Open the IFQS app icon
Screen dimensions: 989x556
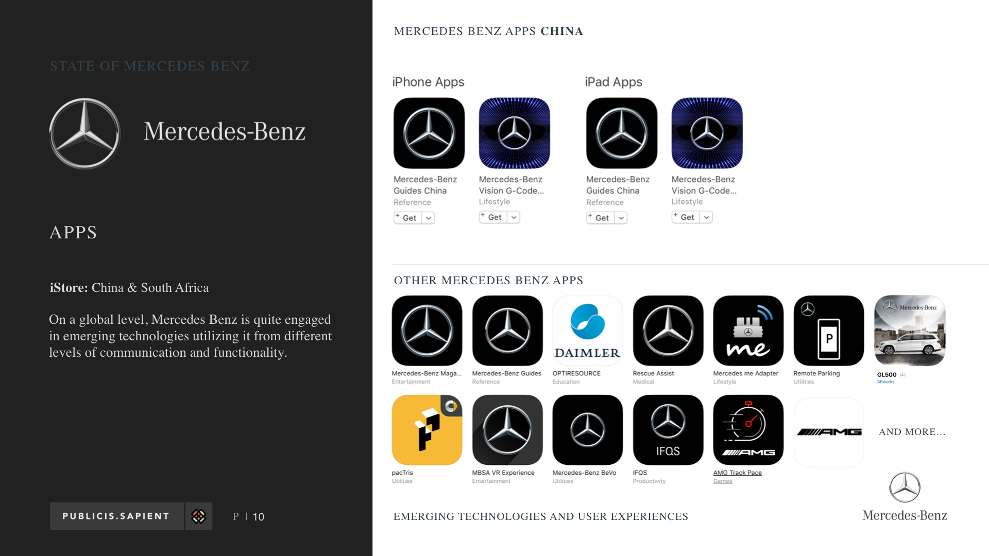(x=668, y=430)
